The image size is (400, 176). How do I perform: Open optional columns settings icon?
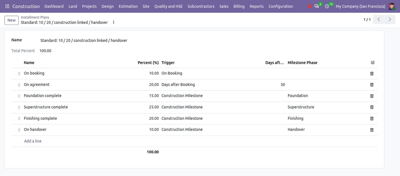coord(372,63)
